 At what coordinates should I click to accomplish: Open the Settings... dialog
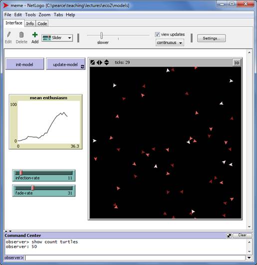pos(211,38)
